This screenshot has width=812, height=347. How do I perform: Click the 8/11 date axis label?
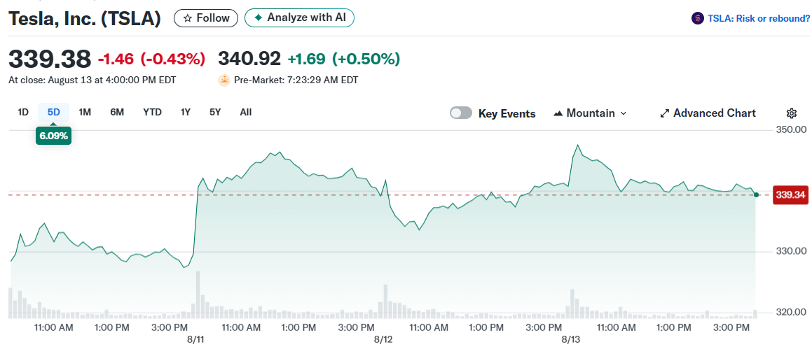[195, 339]
